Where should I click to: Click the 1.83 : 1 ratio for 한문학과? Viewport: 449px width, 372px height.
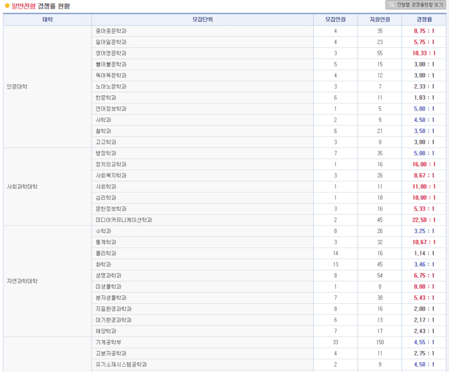[x=424, y=98]
